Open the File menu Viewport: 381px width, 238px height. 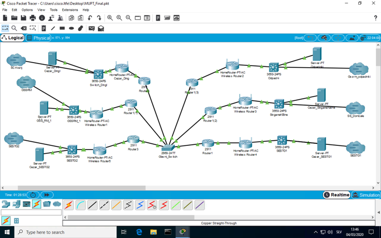(x=5, y=10)
